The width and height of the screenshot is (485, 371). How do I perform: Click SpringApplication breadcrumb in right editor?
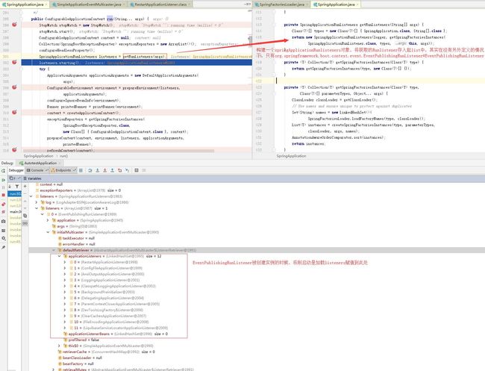pos(291,156)
